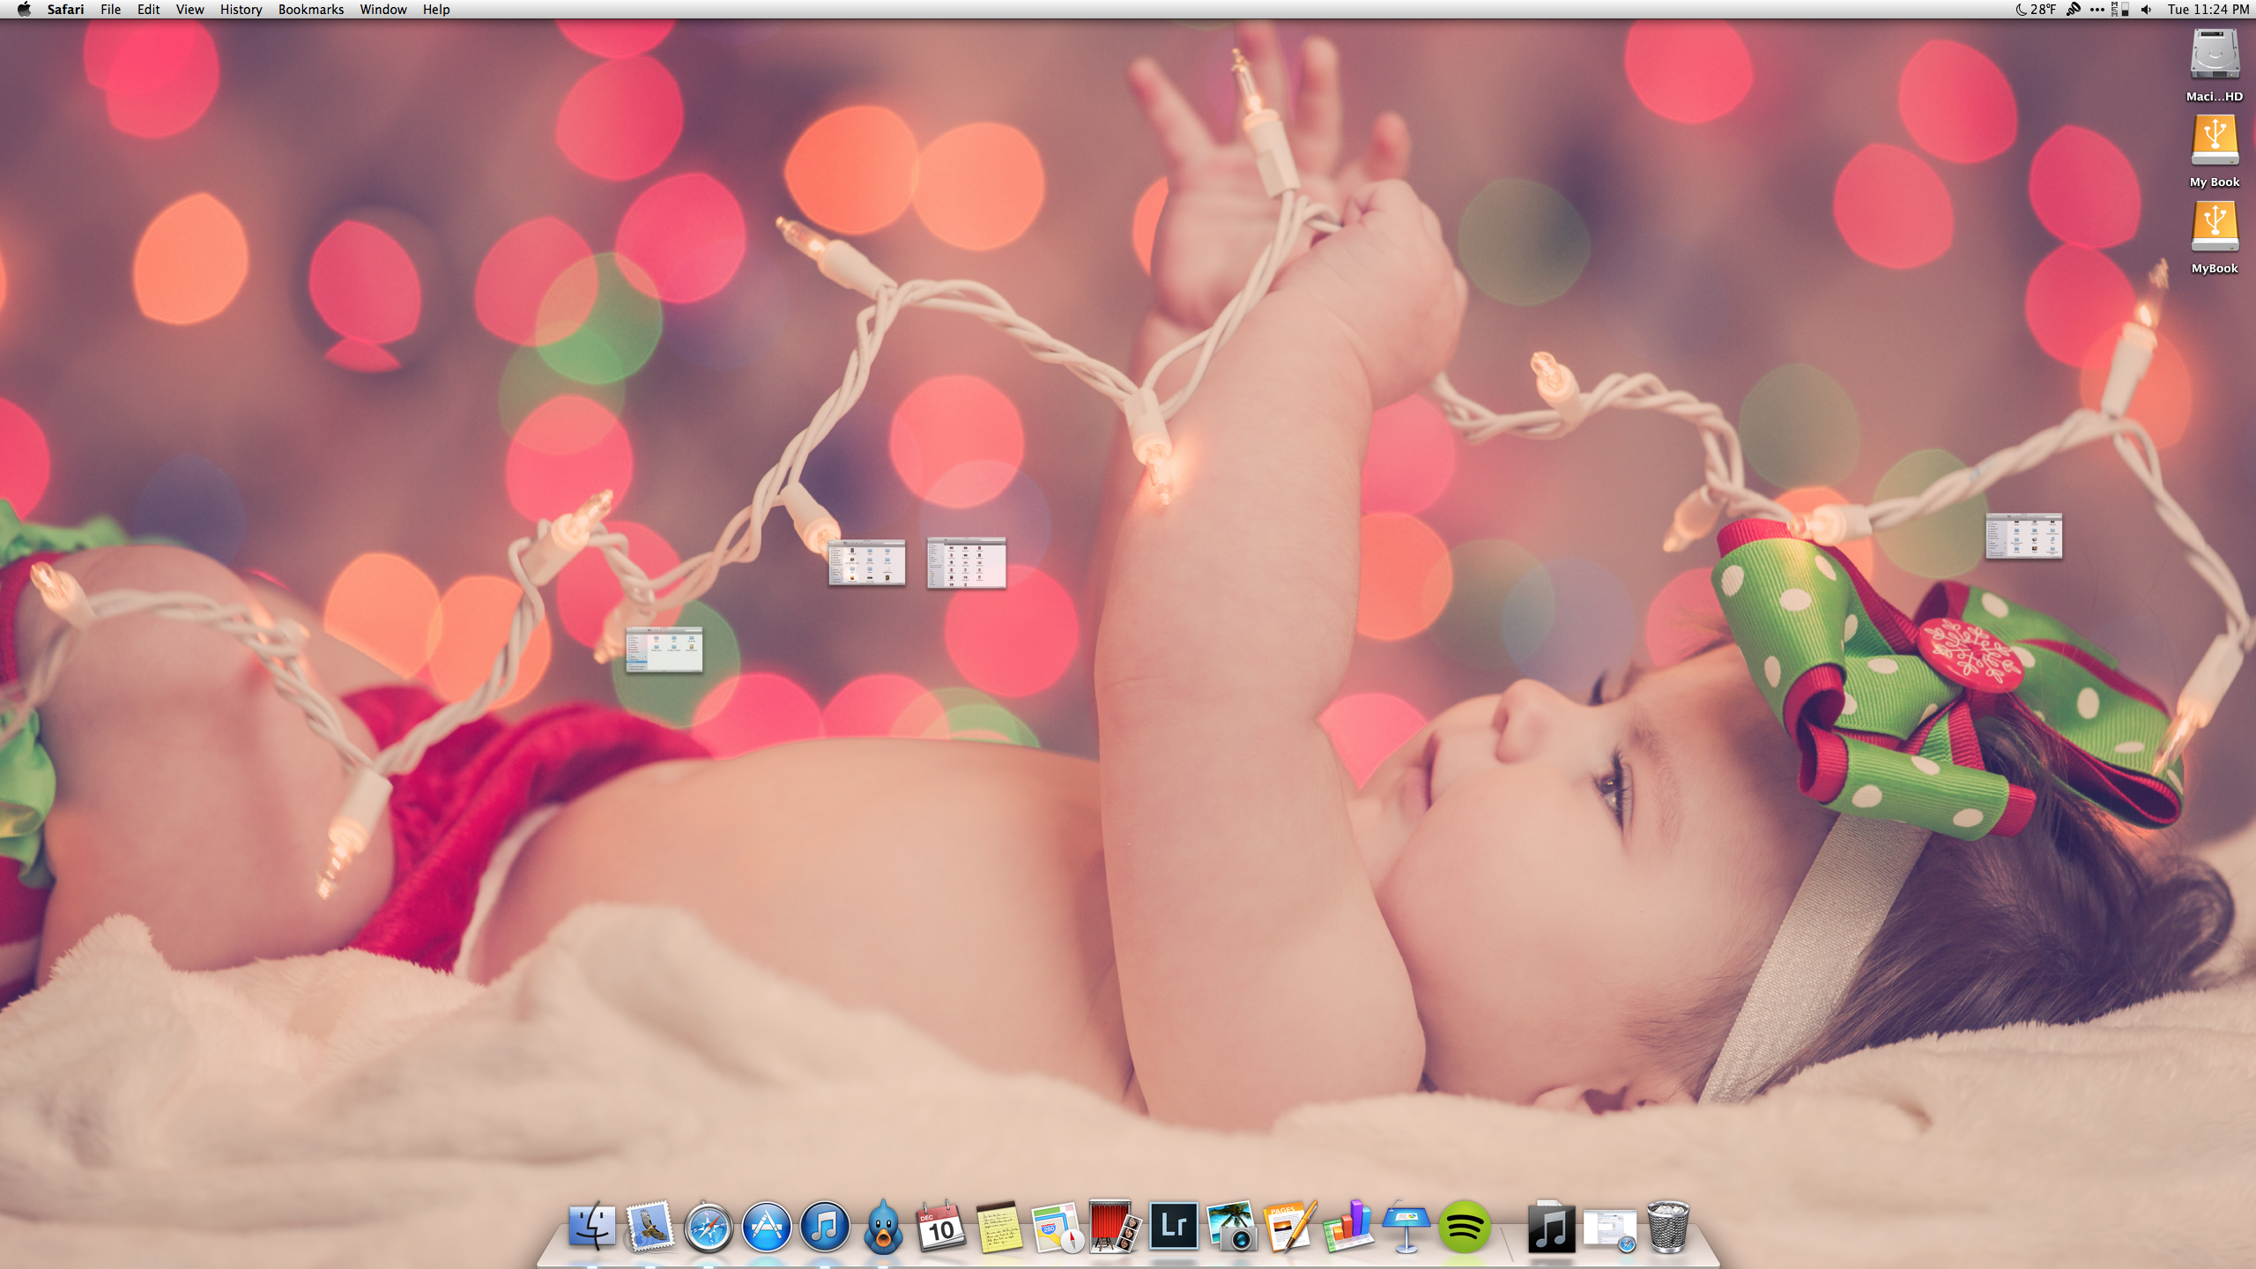
Task: Open the Bookmarks menu
Action: click(x=310, y=10)
